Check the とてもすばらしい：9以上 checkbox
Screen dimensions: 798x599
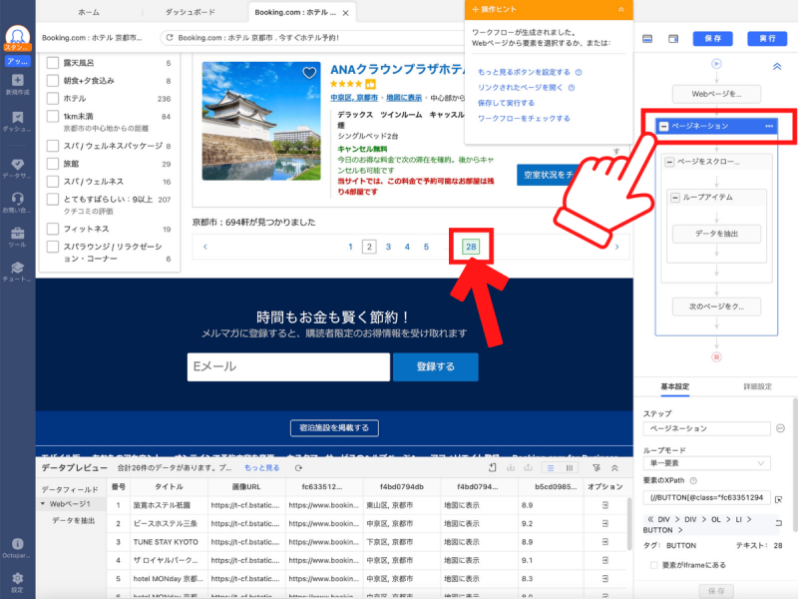coord(53,199)
